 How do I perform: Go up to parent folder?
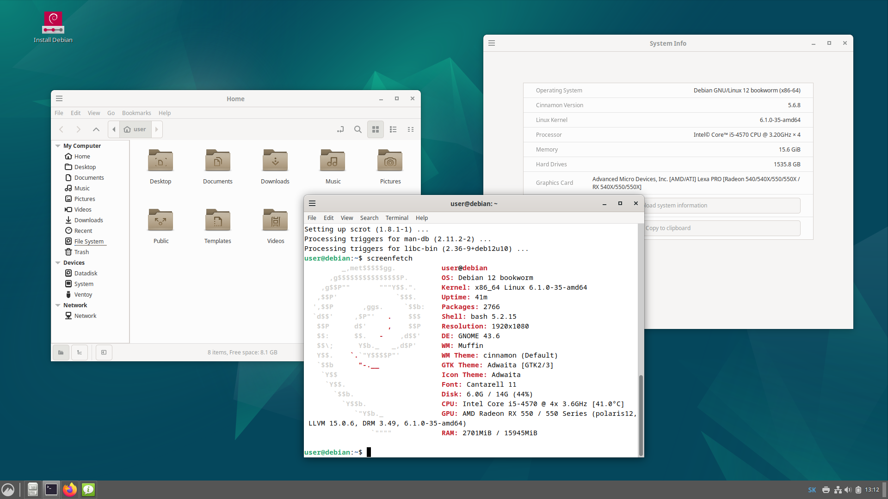(96, 129)
